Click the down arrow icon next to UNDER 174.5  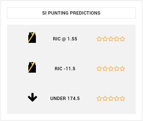(x=33, y=97)
